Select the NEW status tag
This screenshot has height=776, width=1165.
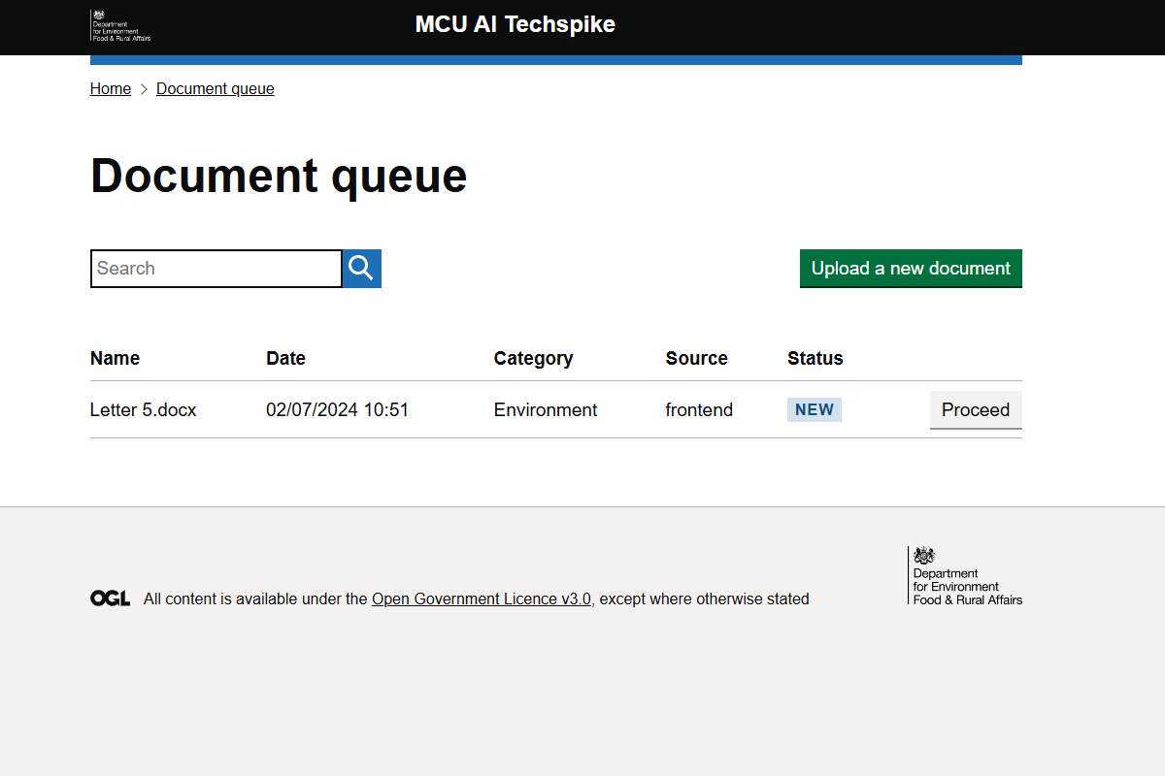coord(814,409)
